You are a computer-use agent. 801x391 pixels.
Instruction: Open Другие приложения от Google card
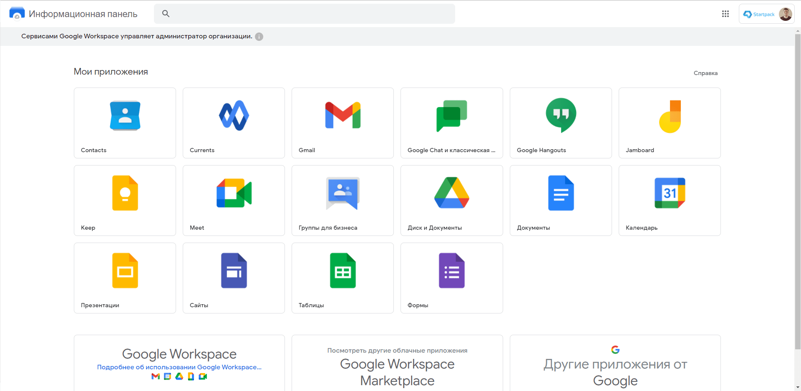(x=615, y=363)
